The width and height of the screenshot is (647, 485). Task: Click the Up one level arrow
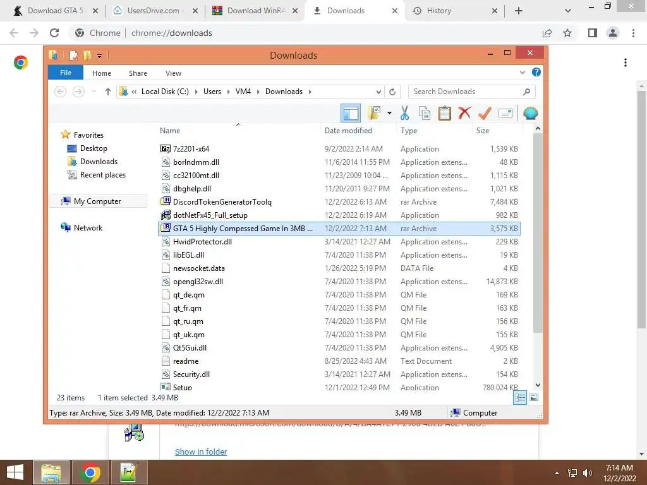(107, 92)
